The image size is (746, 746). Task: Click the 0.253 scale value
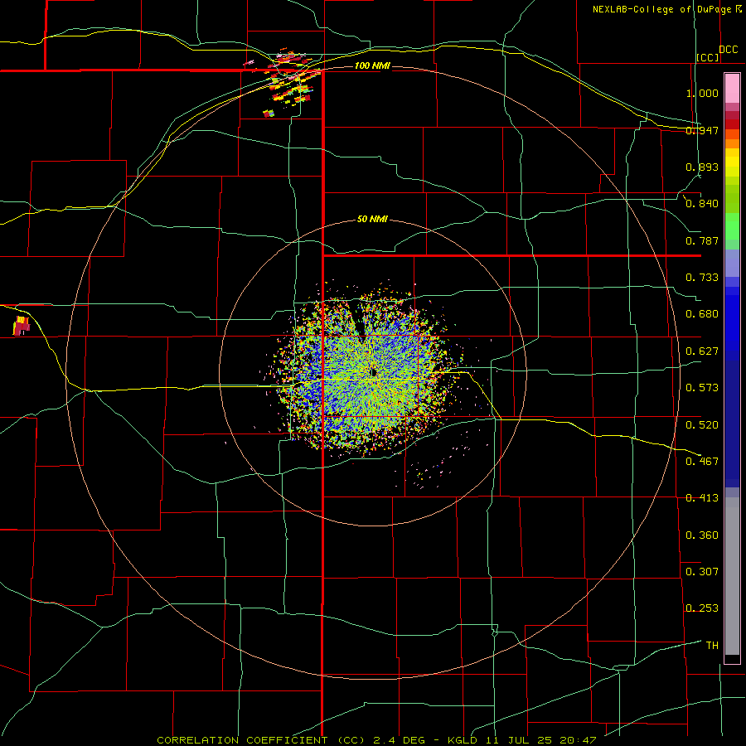[702, 608]
